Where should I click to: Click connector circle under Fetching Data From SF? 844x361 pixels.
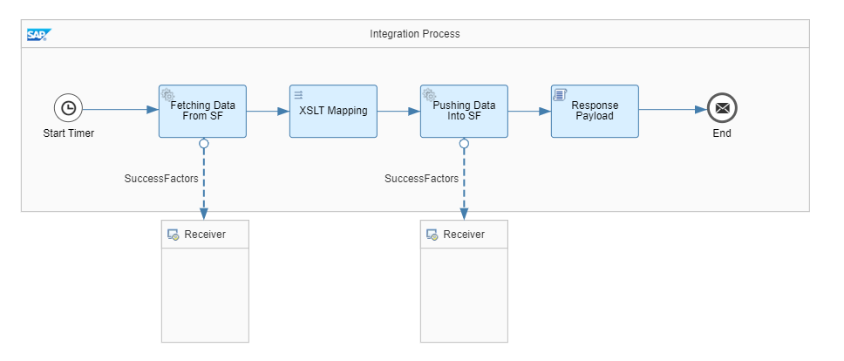pos(203,143)
